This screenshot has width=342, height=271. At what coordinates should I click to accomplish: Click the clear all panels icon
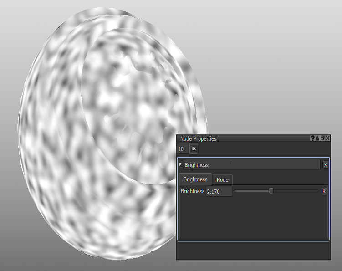coord(194,149)
